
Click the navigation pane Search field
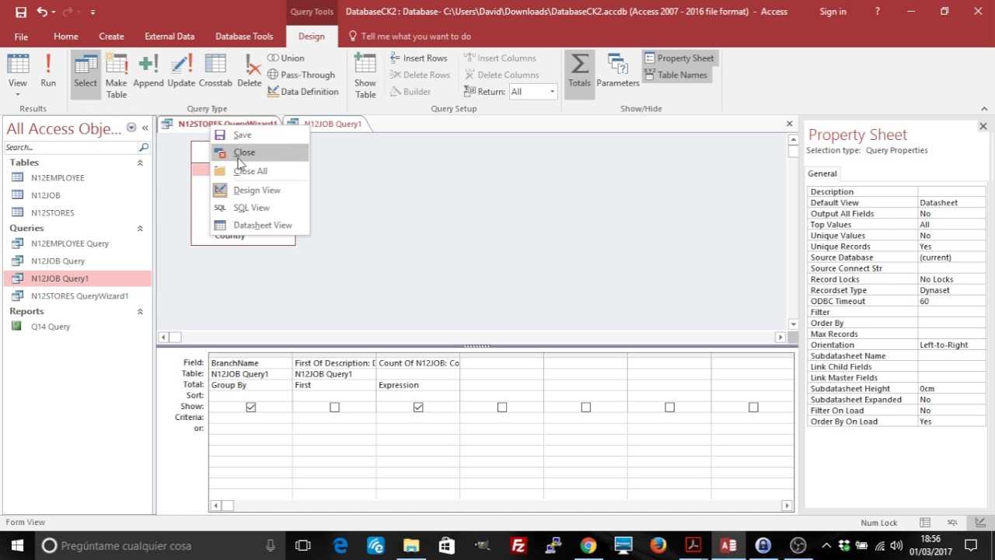point(70,147)
